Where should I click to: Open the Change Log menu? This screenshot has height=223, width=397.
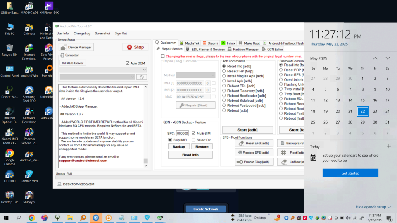(x=81, y=33)
